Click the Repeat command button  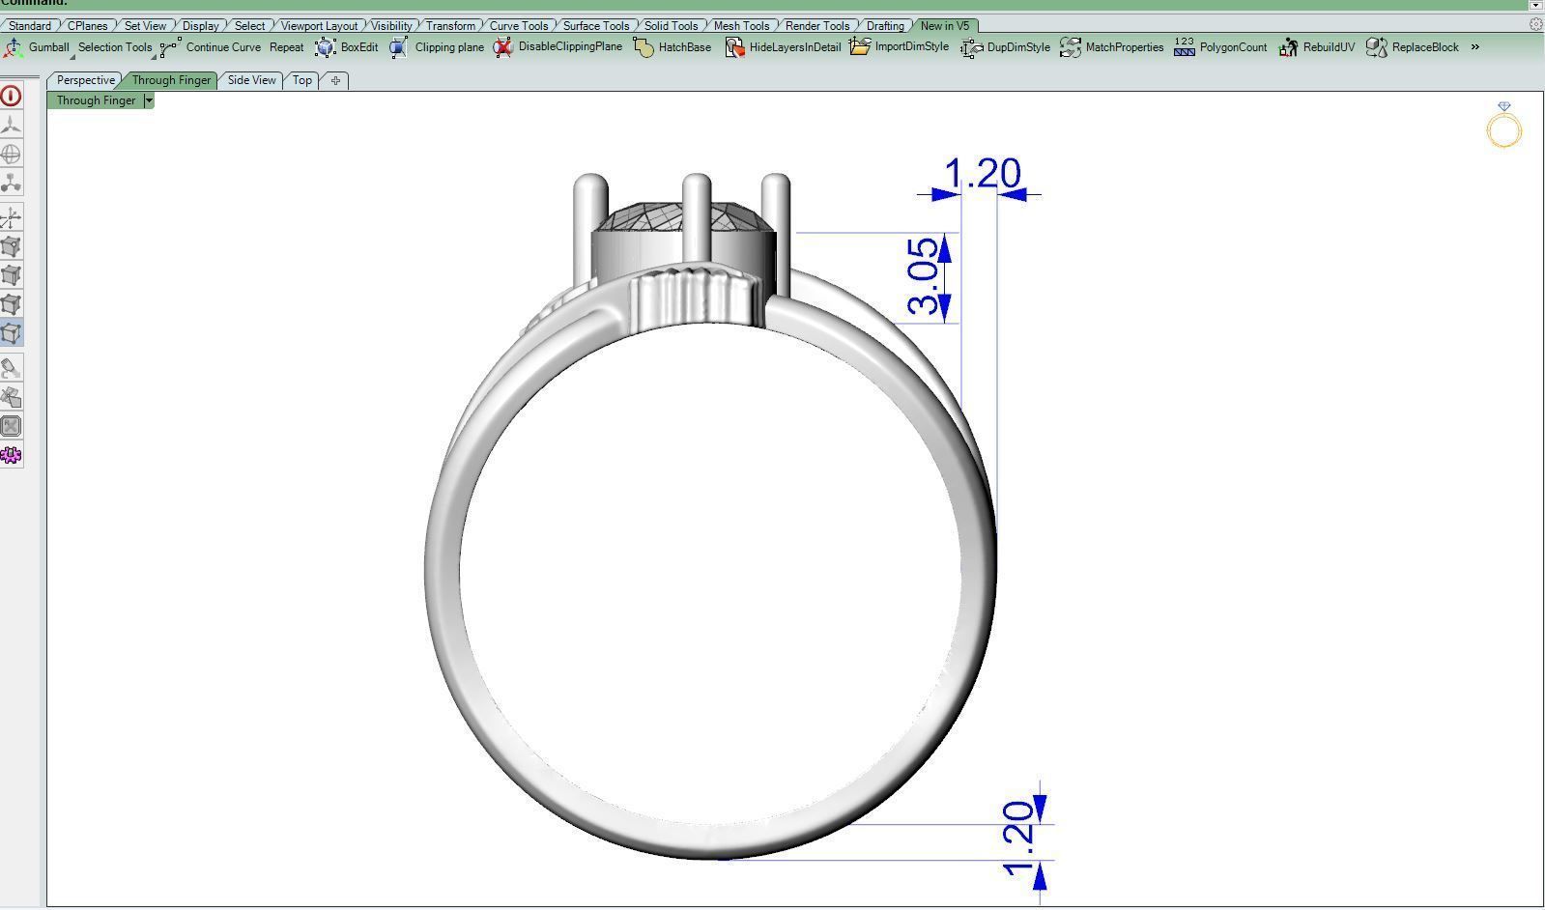pyautogui.click(x=286, y=47)
